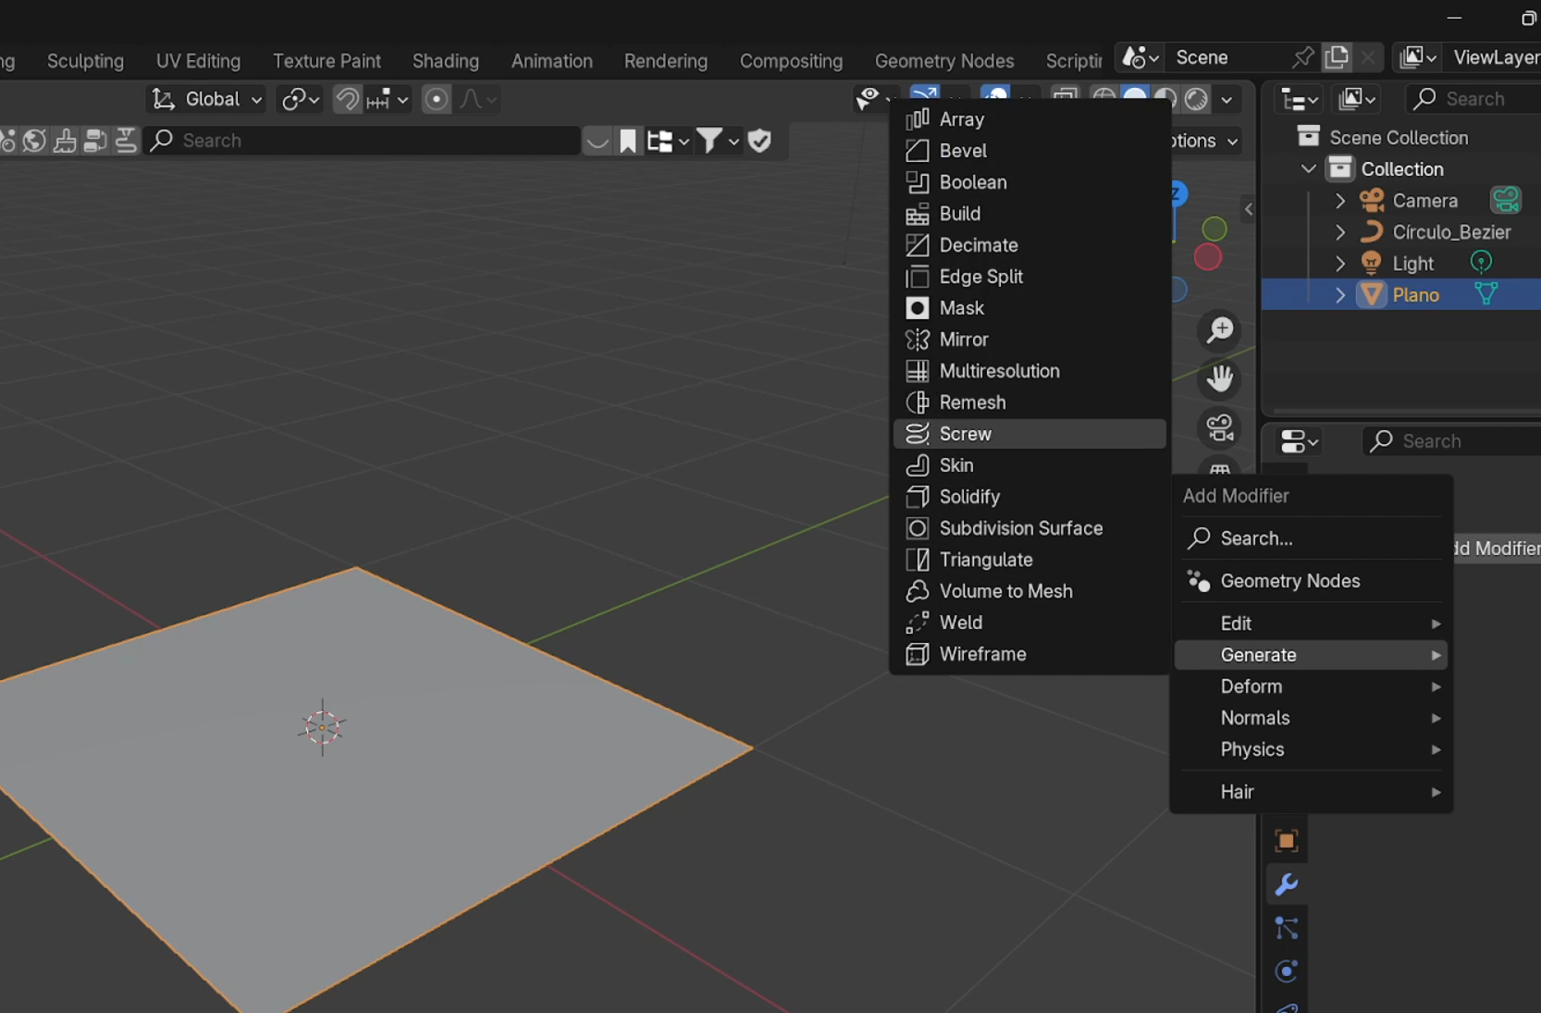This screenshot has height=1013, width=1541.
Task: Add the Volume to Mesh modifier
Action: click(1029, 591)
